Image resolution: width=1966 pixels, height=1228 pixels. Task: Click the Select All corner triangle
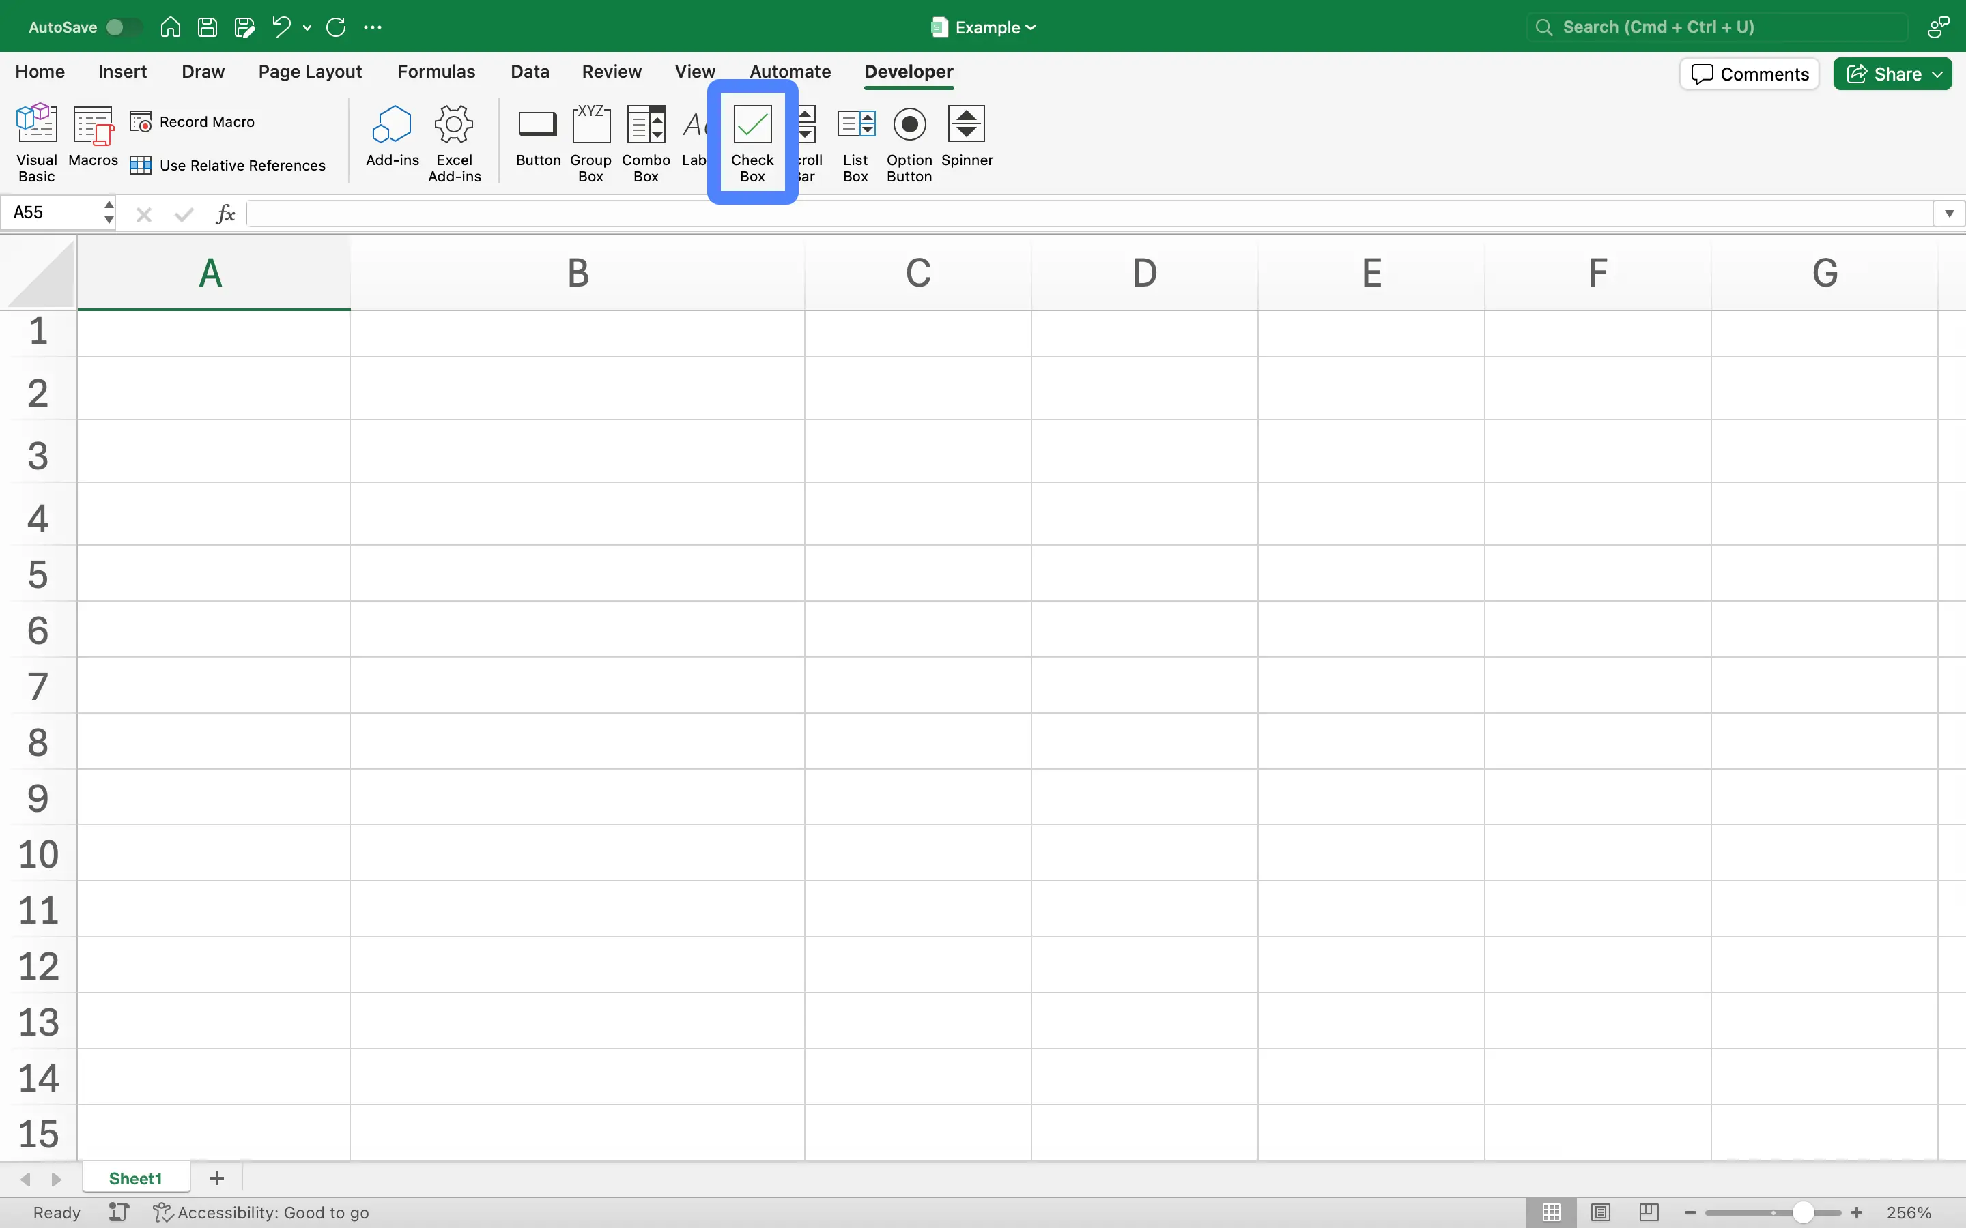(x=41, y=273)
